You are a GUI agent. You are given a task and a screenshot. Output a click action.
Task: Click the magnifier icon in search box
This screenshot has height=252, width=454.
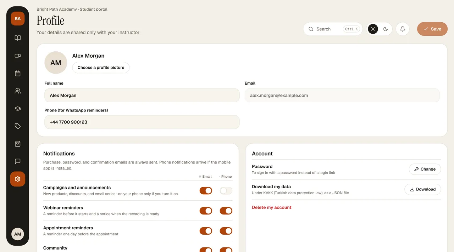point(311,29)
